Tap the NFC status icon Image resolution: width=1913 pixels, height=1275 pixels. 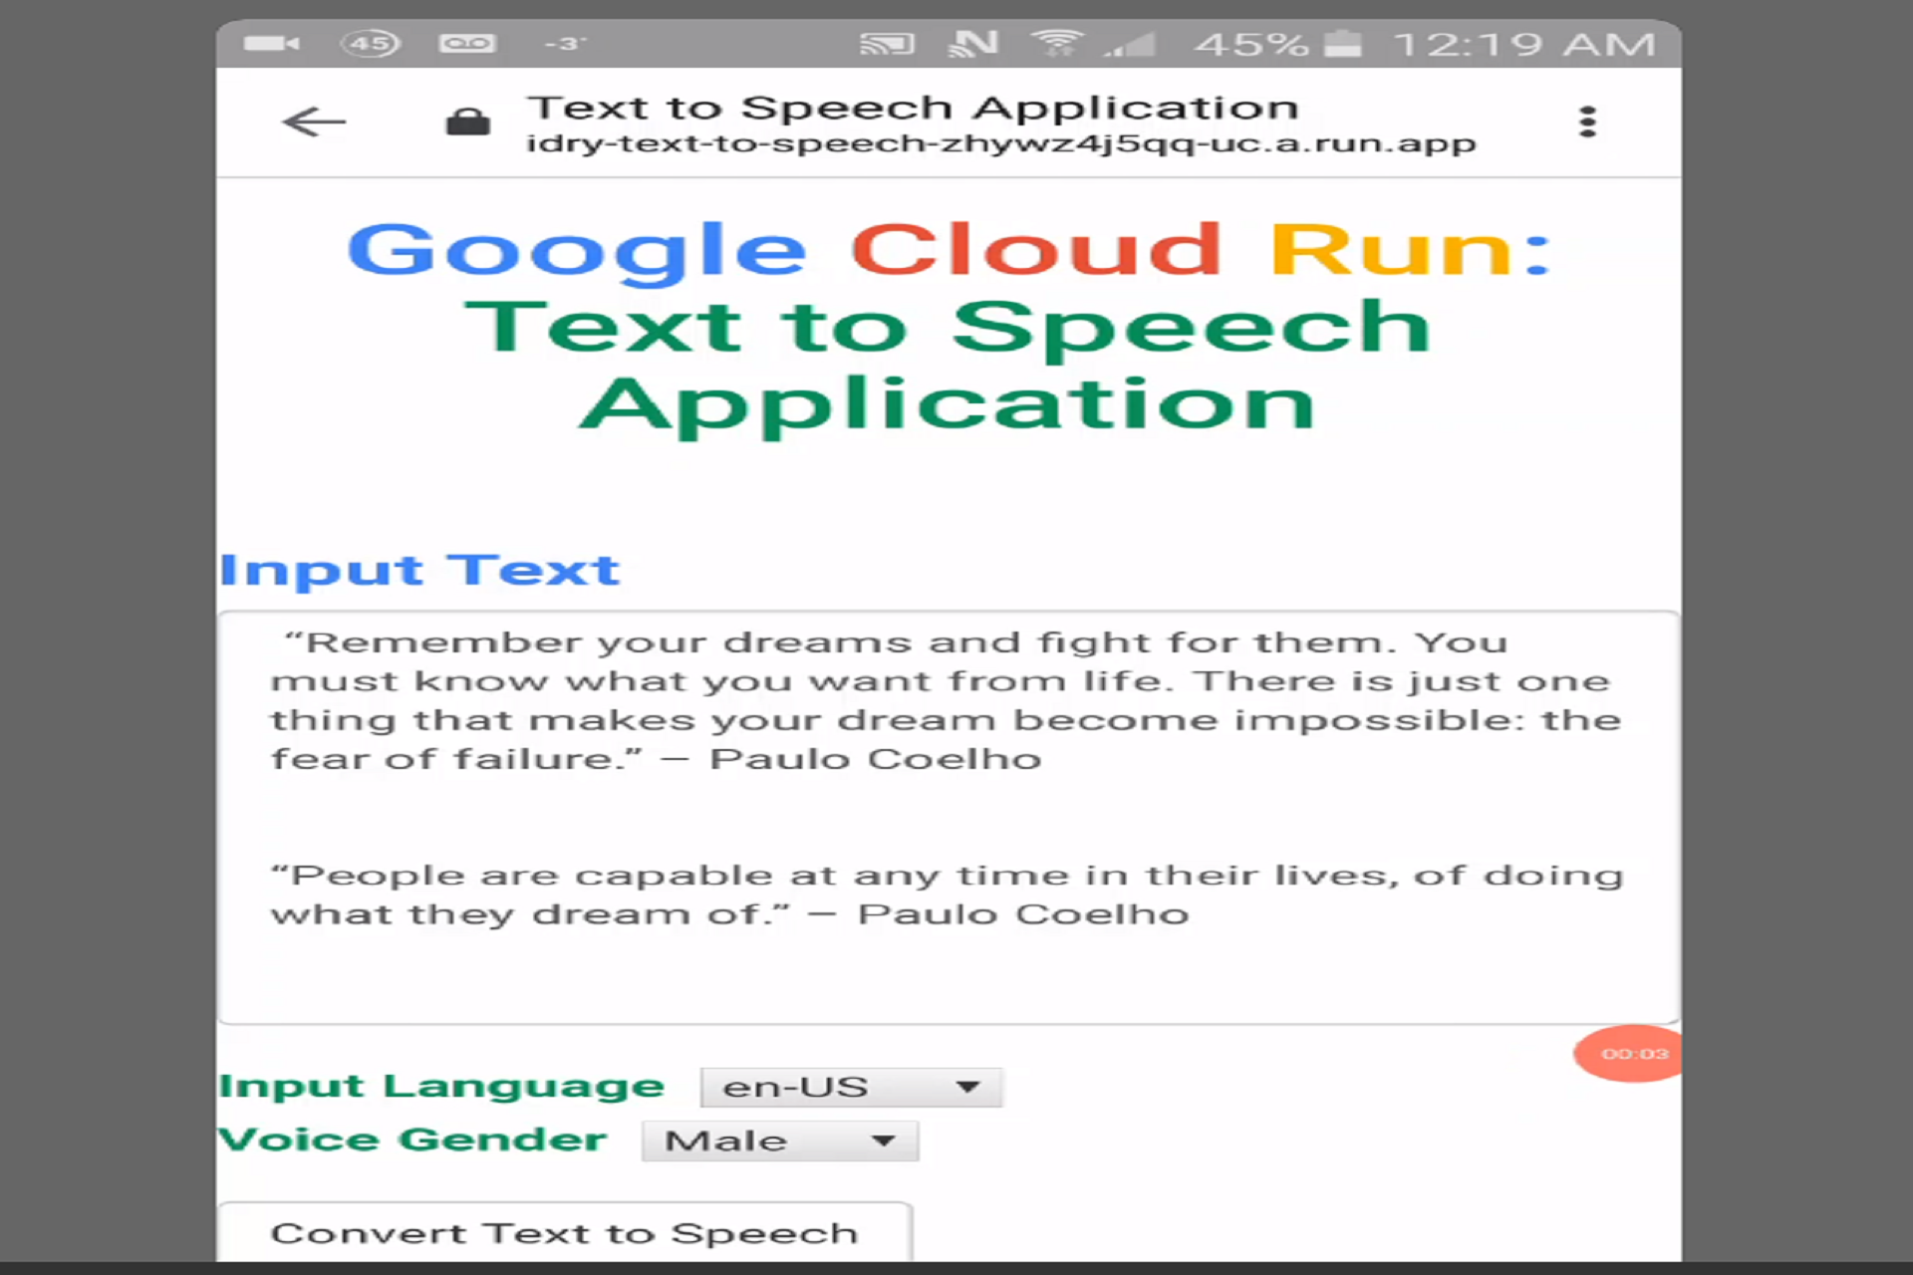coord(972,43)
